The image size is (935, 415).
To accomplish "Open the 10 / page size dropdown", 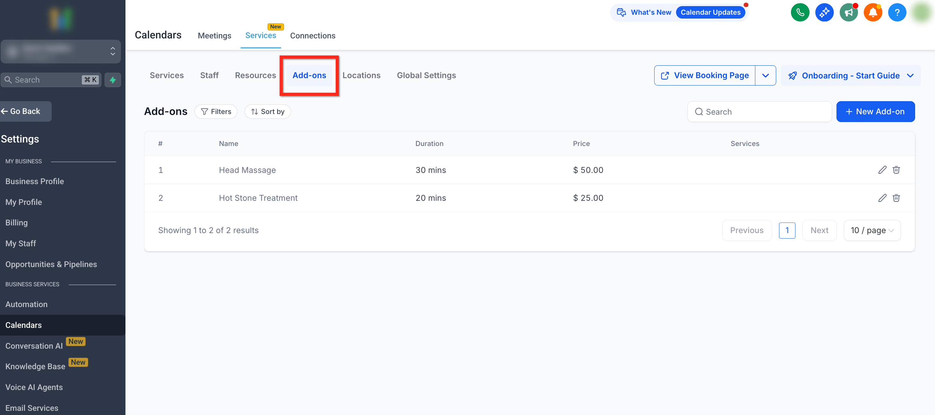I will 872,230.
